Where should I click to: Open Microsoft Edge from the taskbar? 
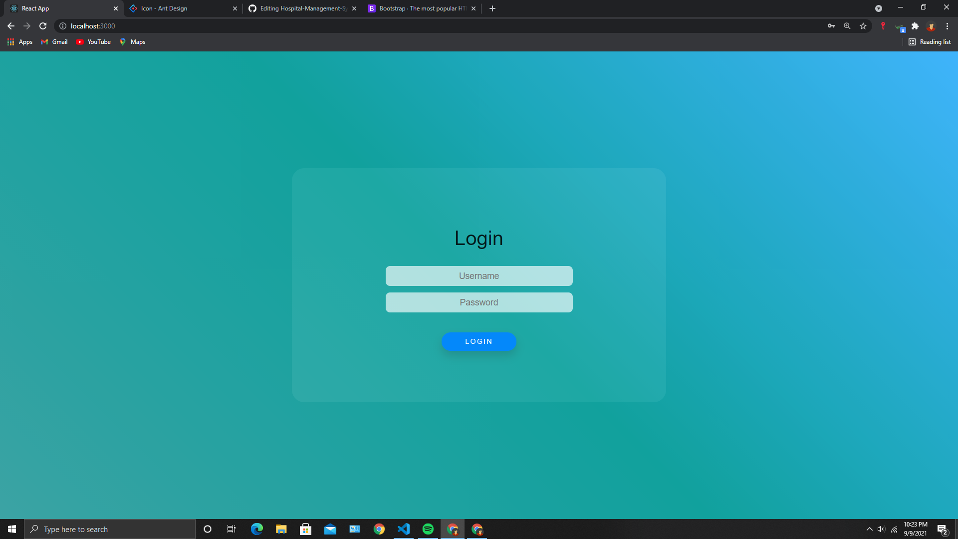(257, 529)
